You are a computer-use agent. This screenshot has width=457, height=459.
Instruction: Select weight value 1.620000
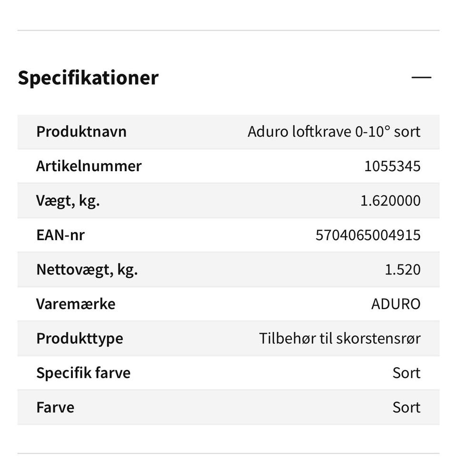390,200
